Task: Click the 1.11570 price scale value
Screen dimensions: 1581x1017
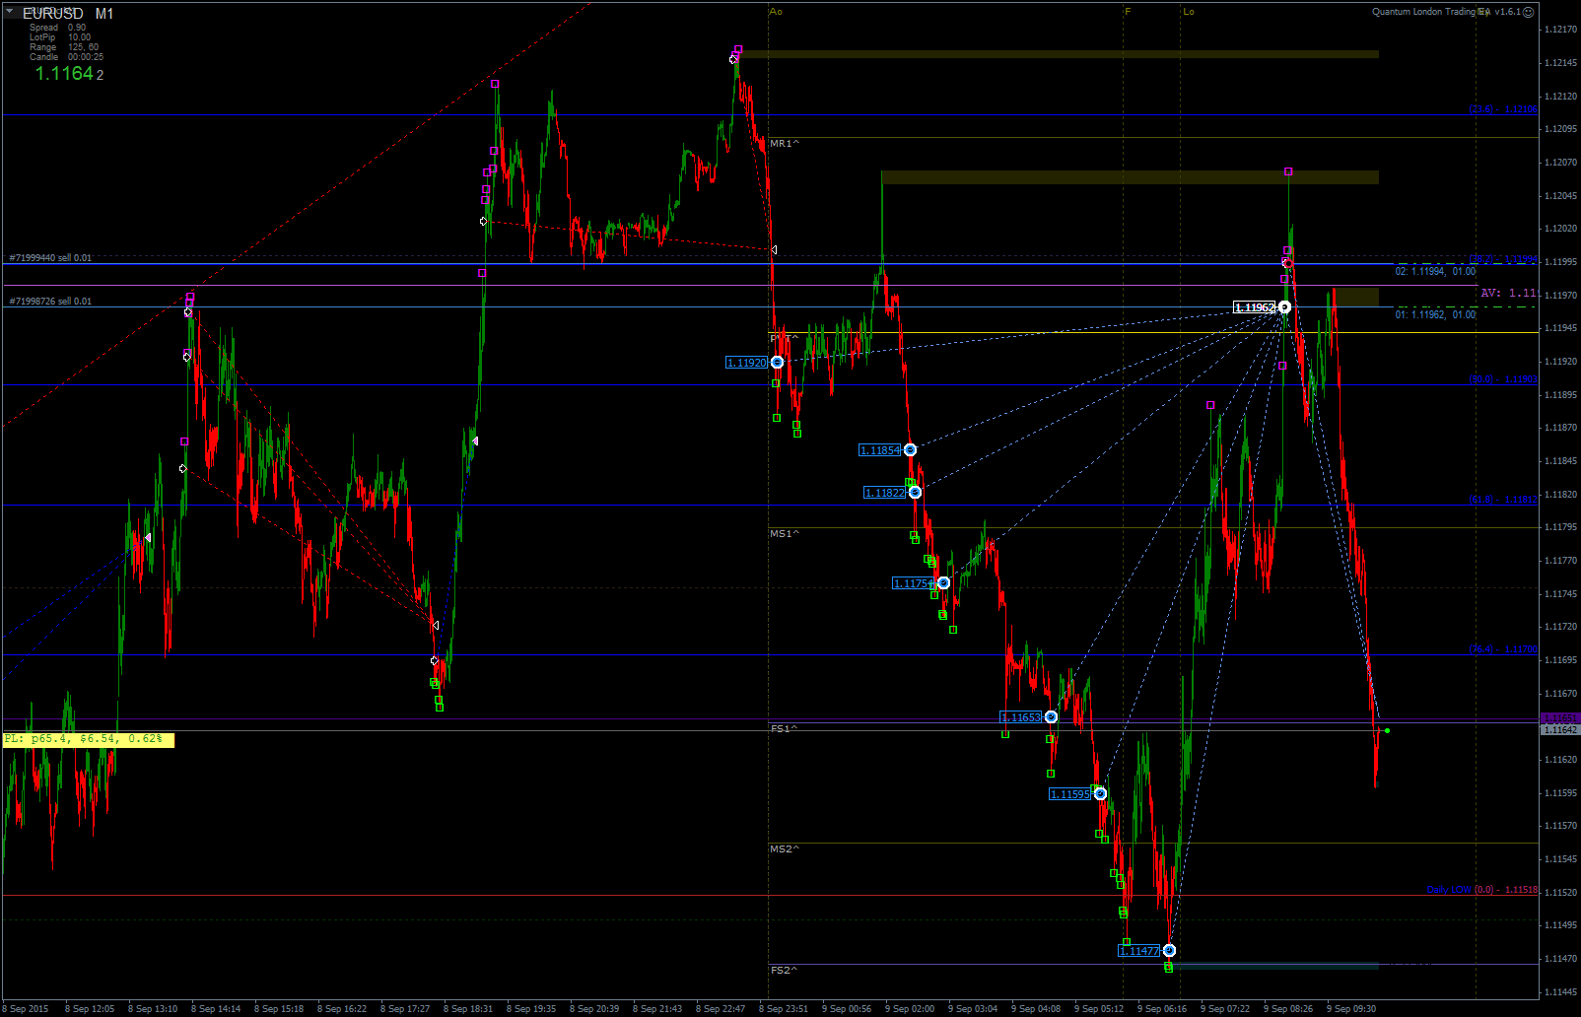Action: pos(1560,826)
